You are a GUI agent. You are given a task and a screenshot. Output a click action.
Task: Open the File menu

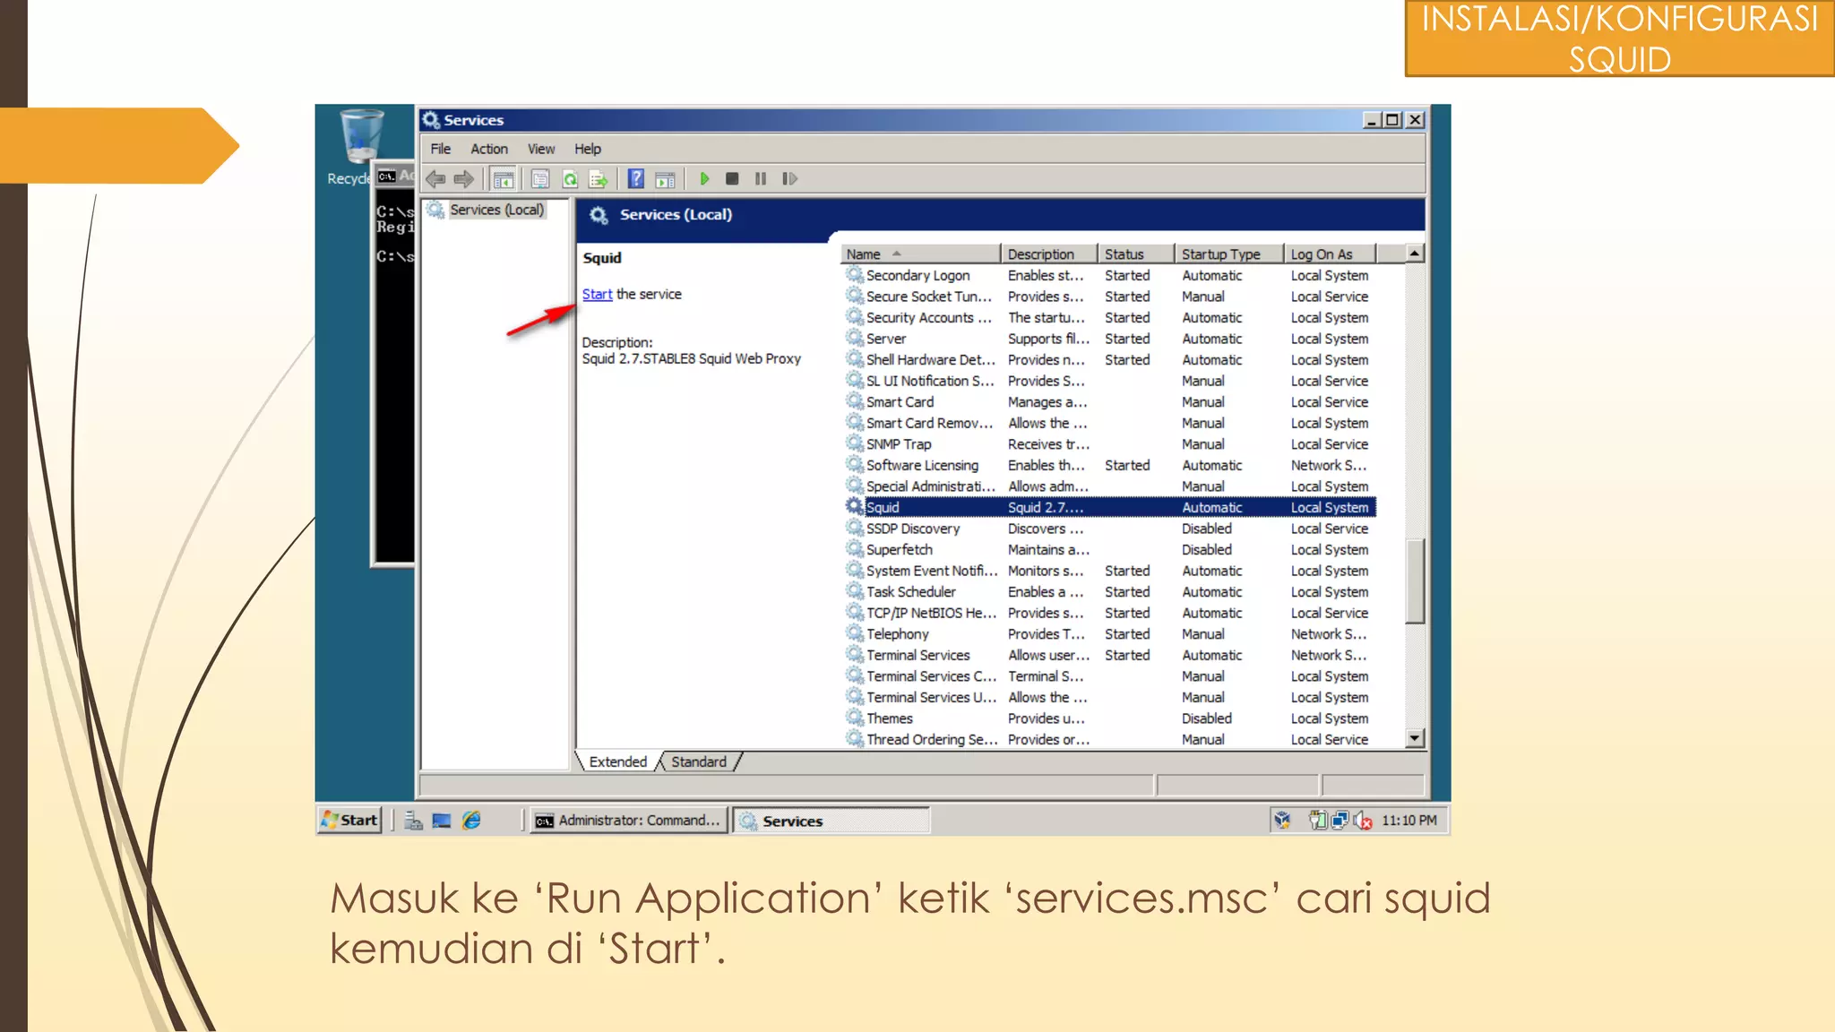coord(441,149)
